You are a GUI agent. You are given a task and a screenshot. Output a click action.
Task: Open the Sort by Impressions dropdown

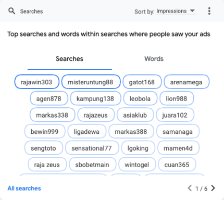[x=176, y=11]
